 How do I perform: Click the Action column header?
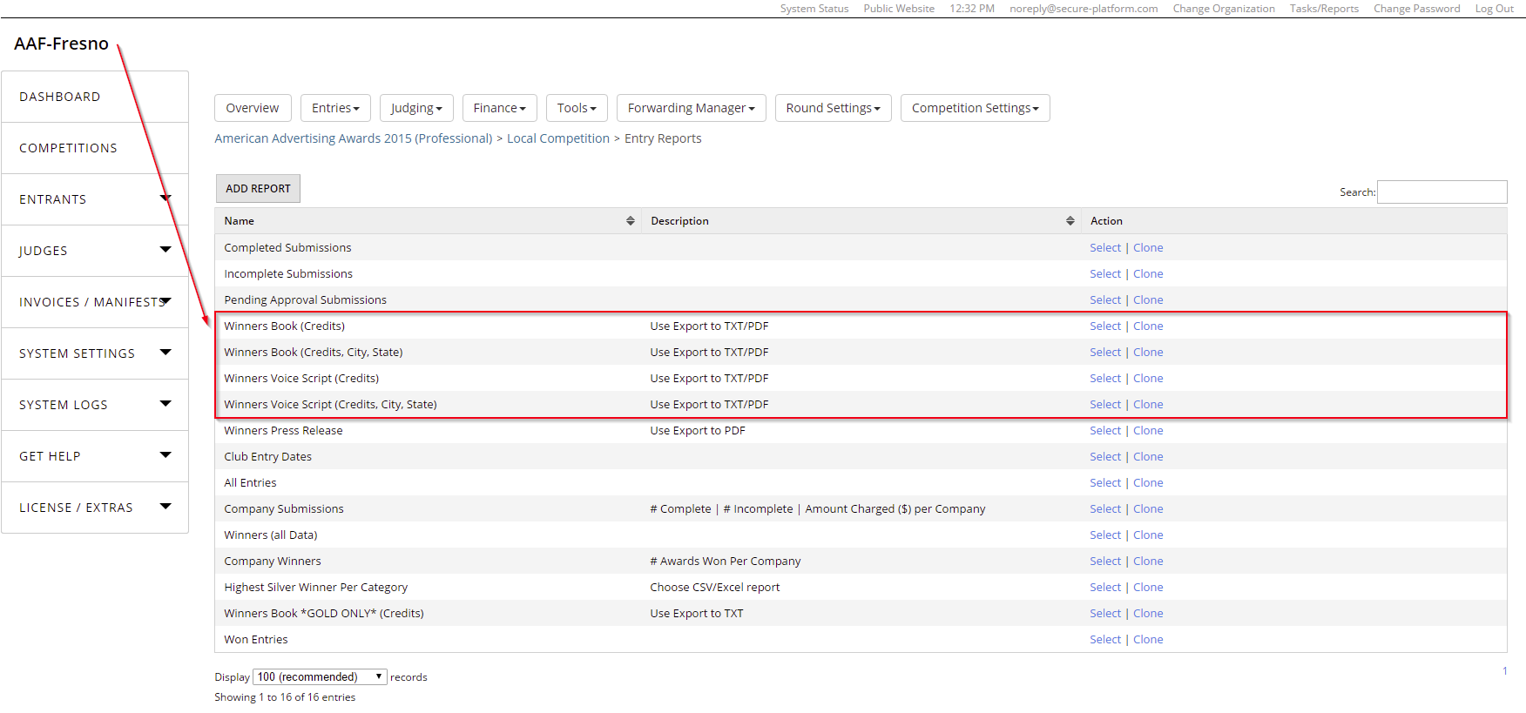(1106, 221)
